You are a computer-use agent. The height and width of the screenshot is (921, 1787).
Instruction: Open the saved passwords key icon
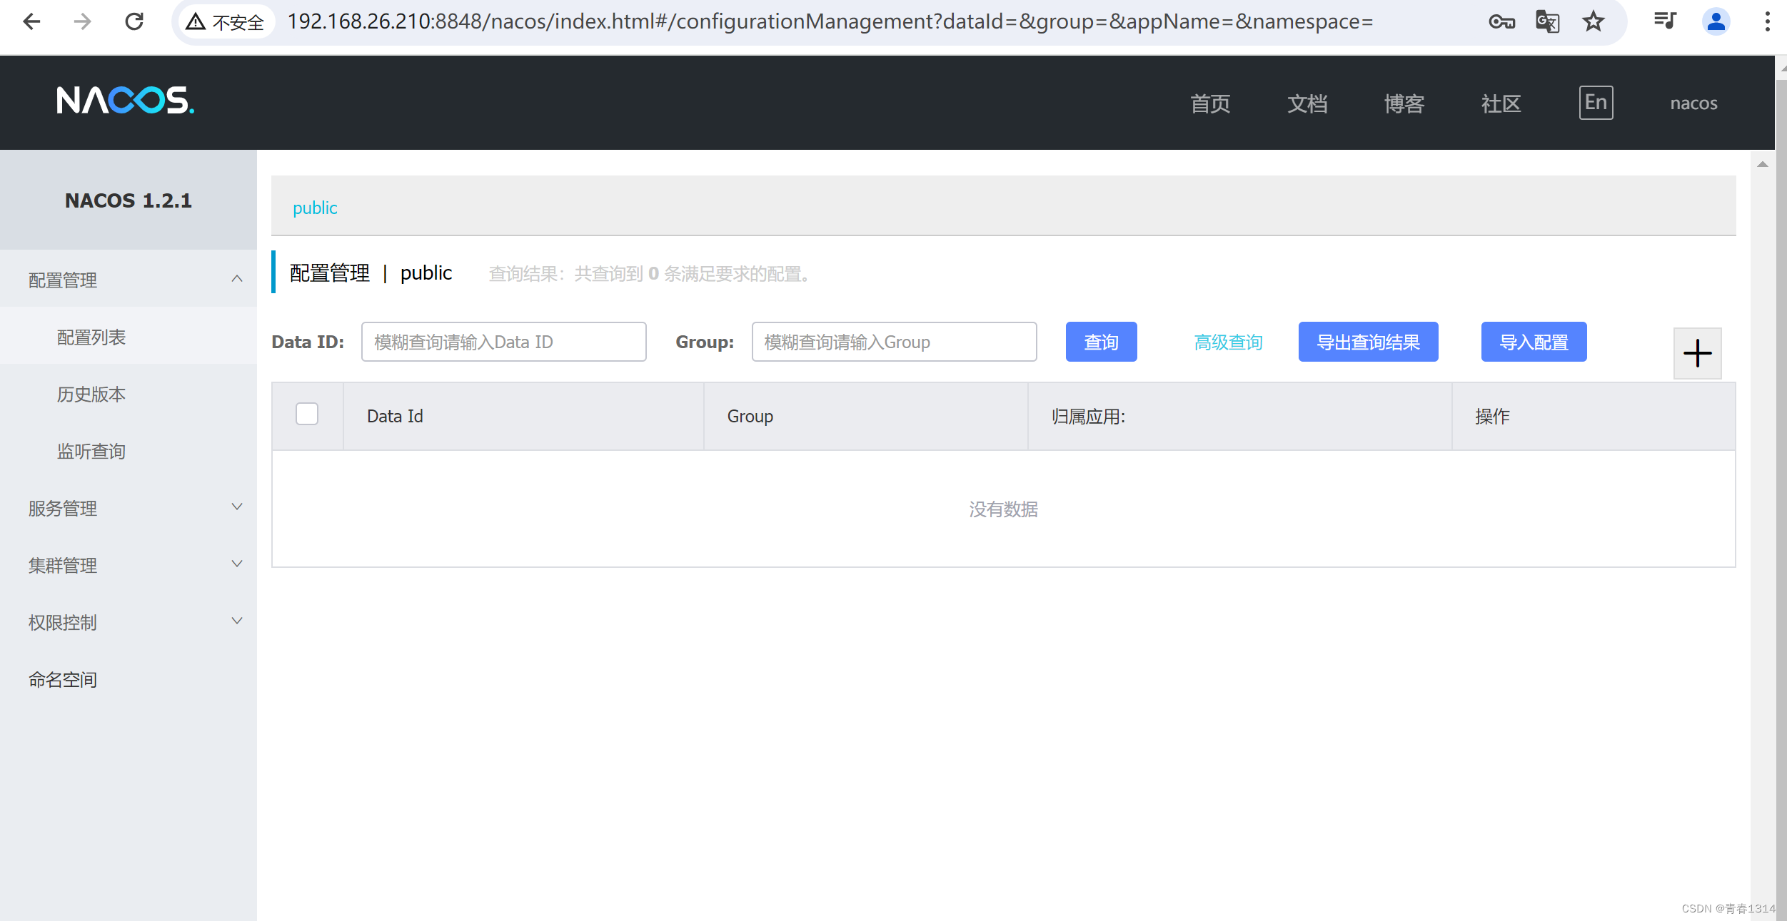[1501, 21]
